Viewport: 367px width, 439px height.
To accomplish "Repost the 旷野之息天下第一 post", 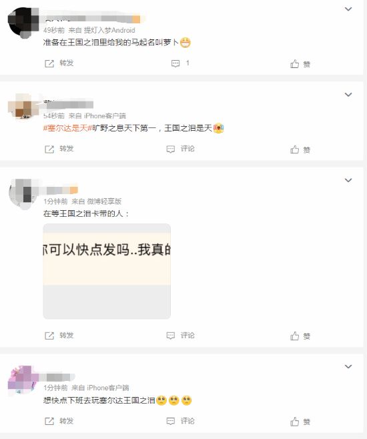I will (59, 149).
